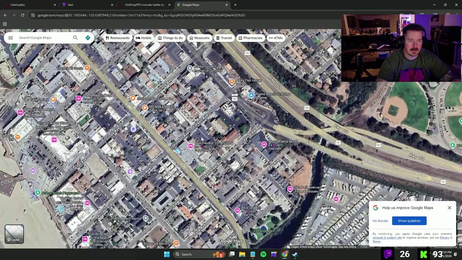462x260 pixels.
Task: Open the Google Maps hamburger menu
Action: click(x=10, y=38)
